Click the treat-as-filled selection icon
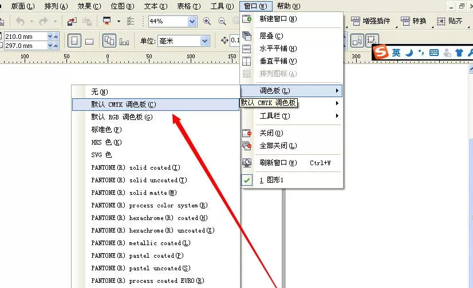Screen dimensions: 473x288 point(357,41)
